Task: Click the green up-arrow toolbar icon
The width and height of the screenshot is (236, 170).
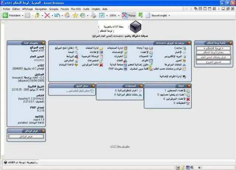Action: click(x=37, y=15)
